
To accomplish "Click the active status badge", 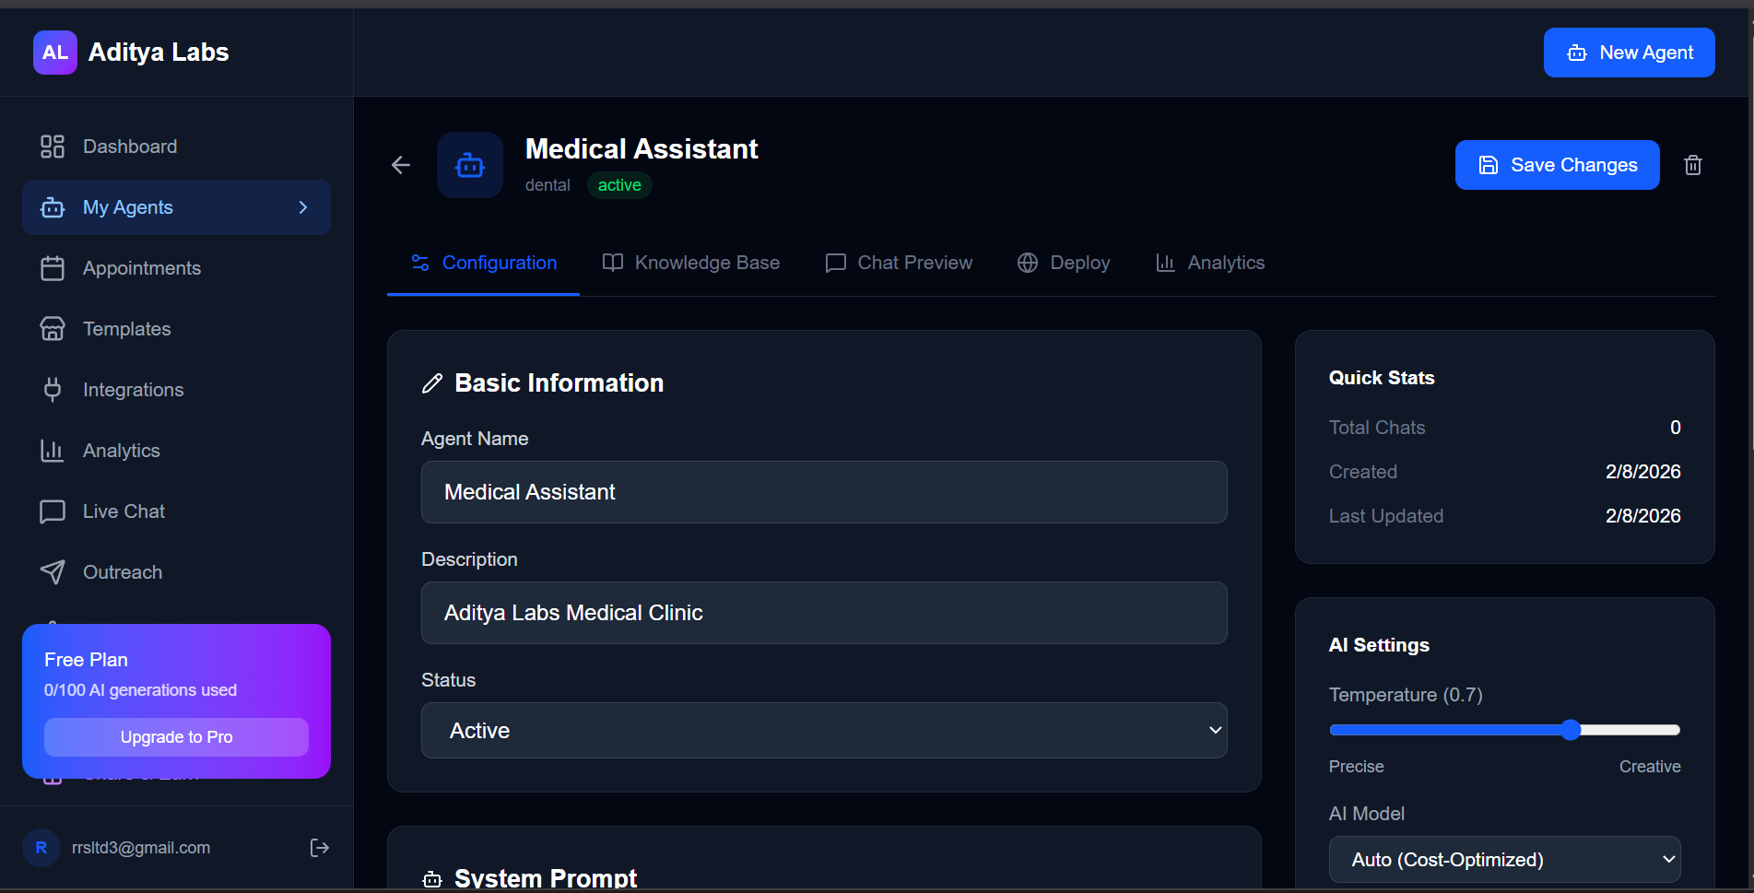I will click(619, 185).
